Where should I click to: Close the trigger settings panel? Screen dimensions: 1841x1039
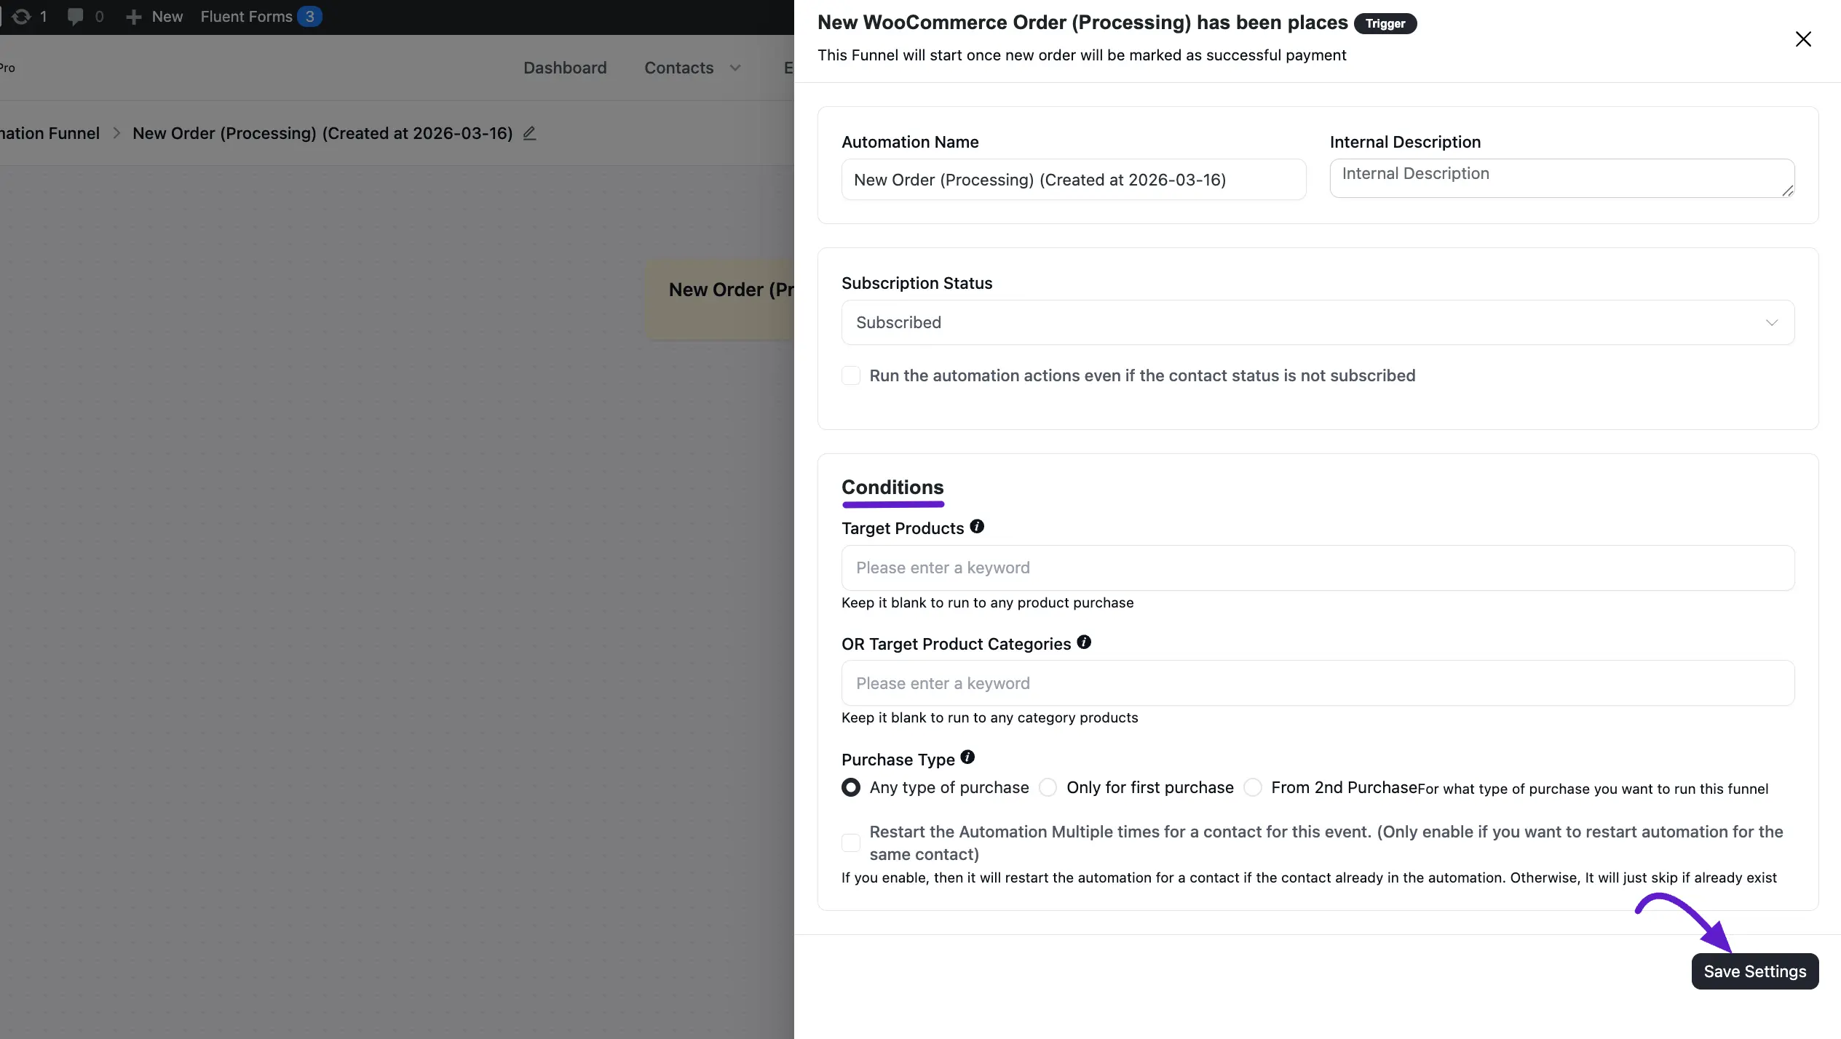(x=1803, y=39)
